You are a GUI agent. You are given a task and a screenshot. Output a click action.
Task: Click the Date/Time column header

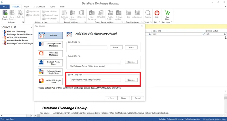pyautogui.click(x=178, y=31)
